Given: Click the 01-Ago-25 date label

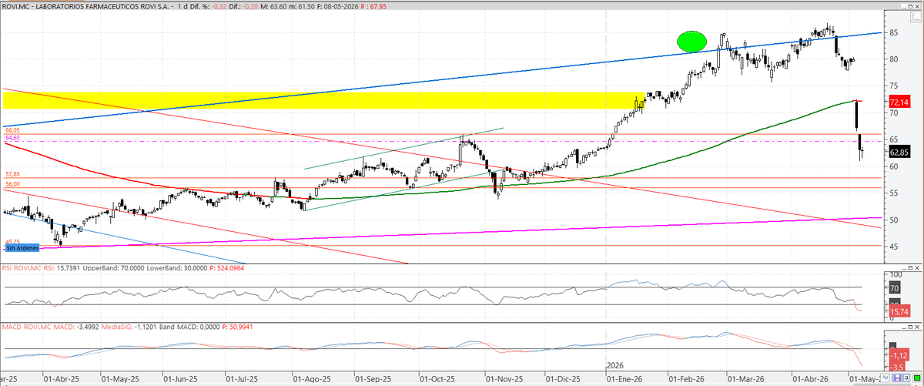Looking at the screenshot, I should pyautogui.click(x=313, y=379).
